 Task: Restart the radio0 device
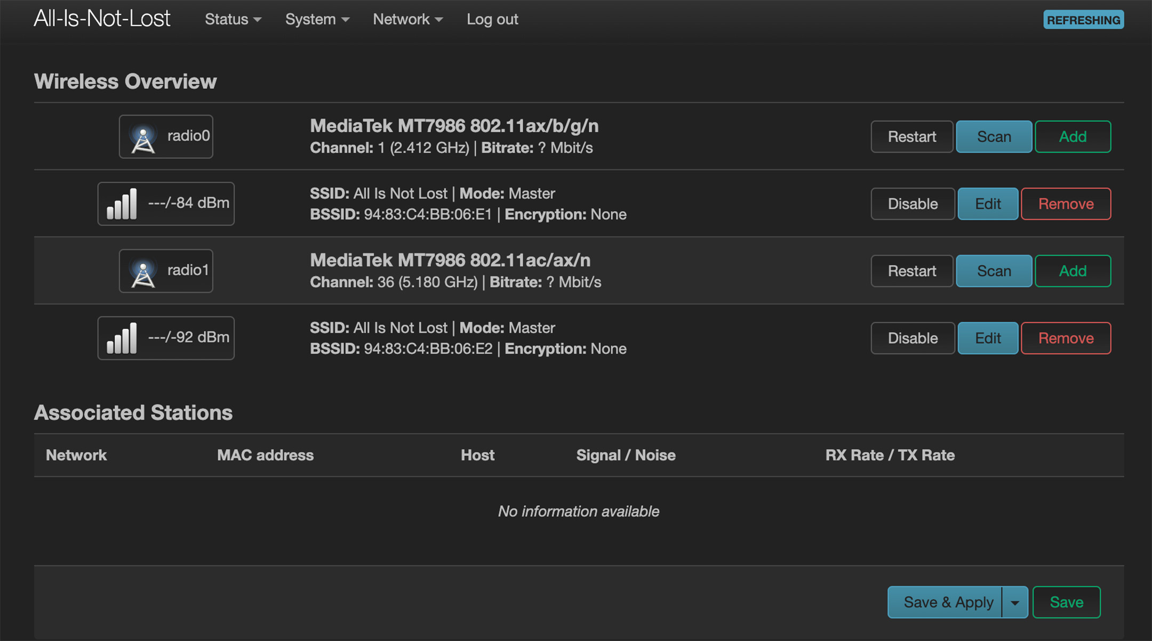(x=911, y=136)
